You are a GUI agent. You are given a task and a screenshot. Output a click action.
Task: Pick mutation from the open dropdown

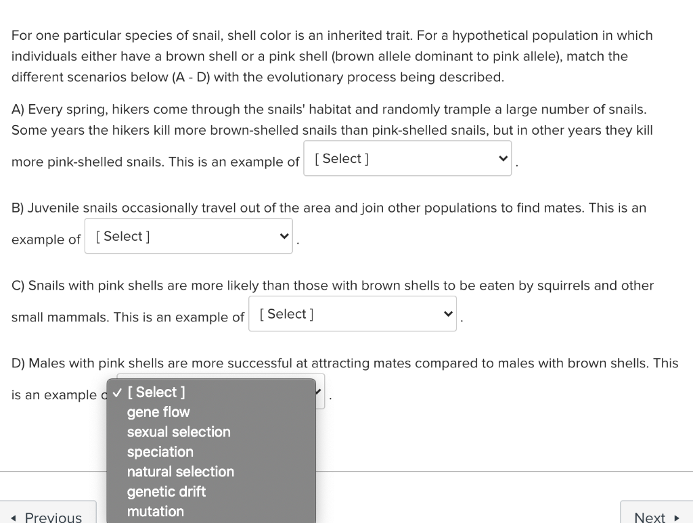coord(155,511)
